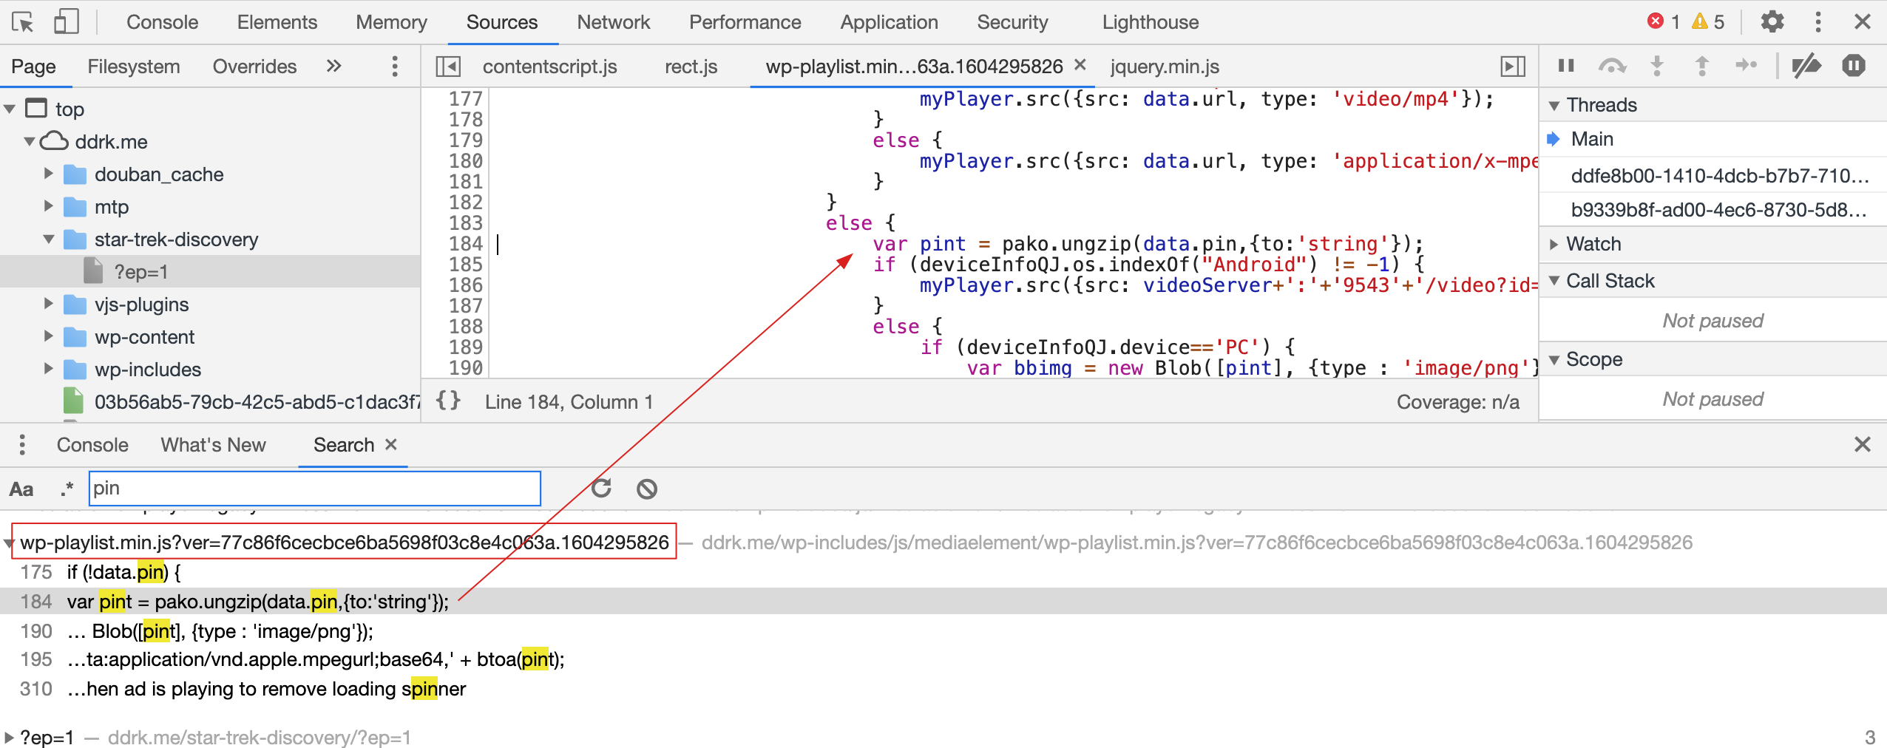Clear the search results

click(x=647, y=489)
